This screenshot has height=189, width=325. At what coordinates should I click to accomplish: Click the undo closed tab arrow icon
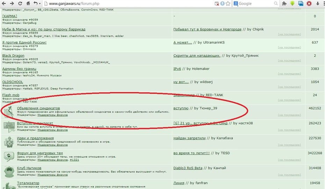pos(36,3)
